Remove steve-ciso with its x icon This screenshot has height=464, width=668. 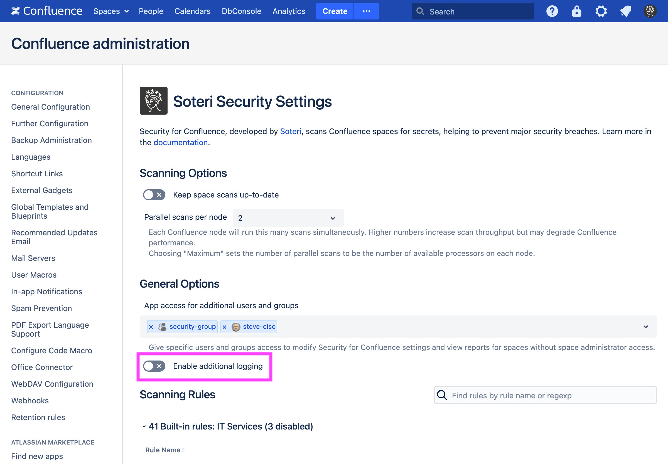tap(225, 327)
